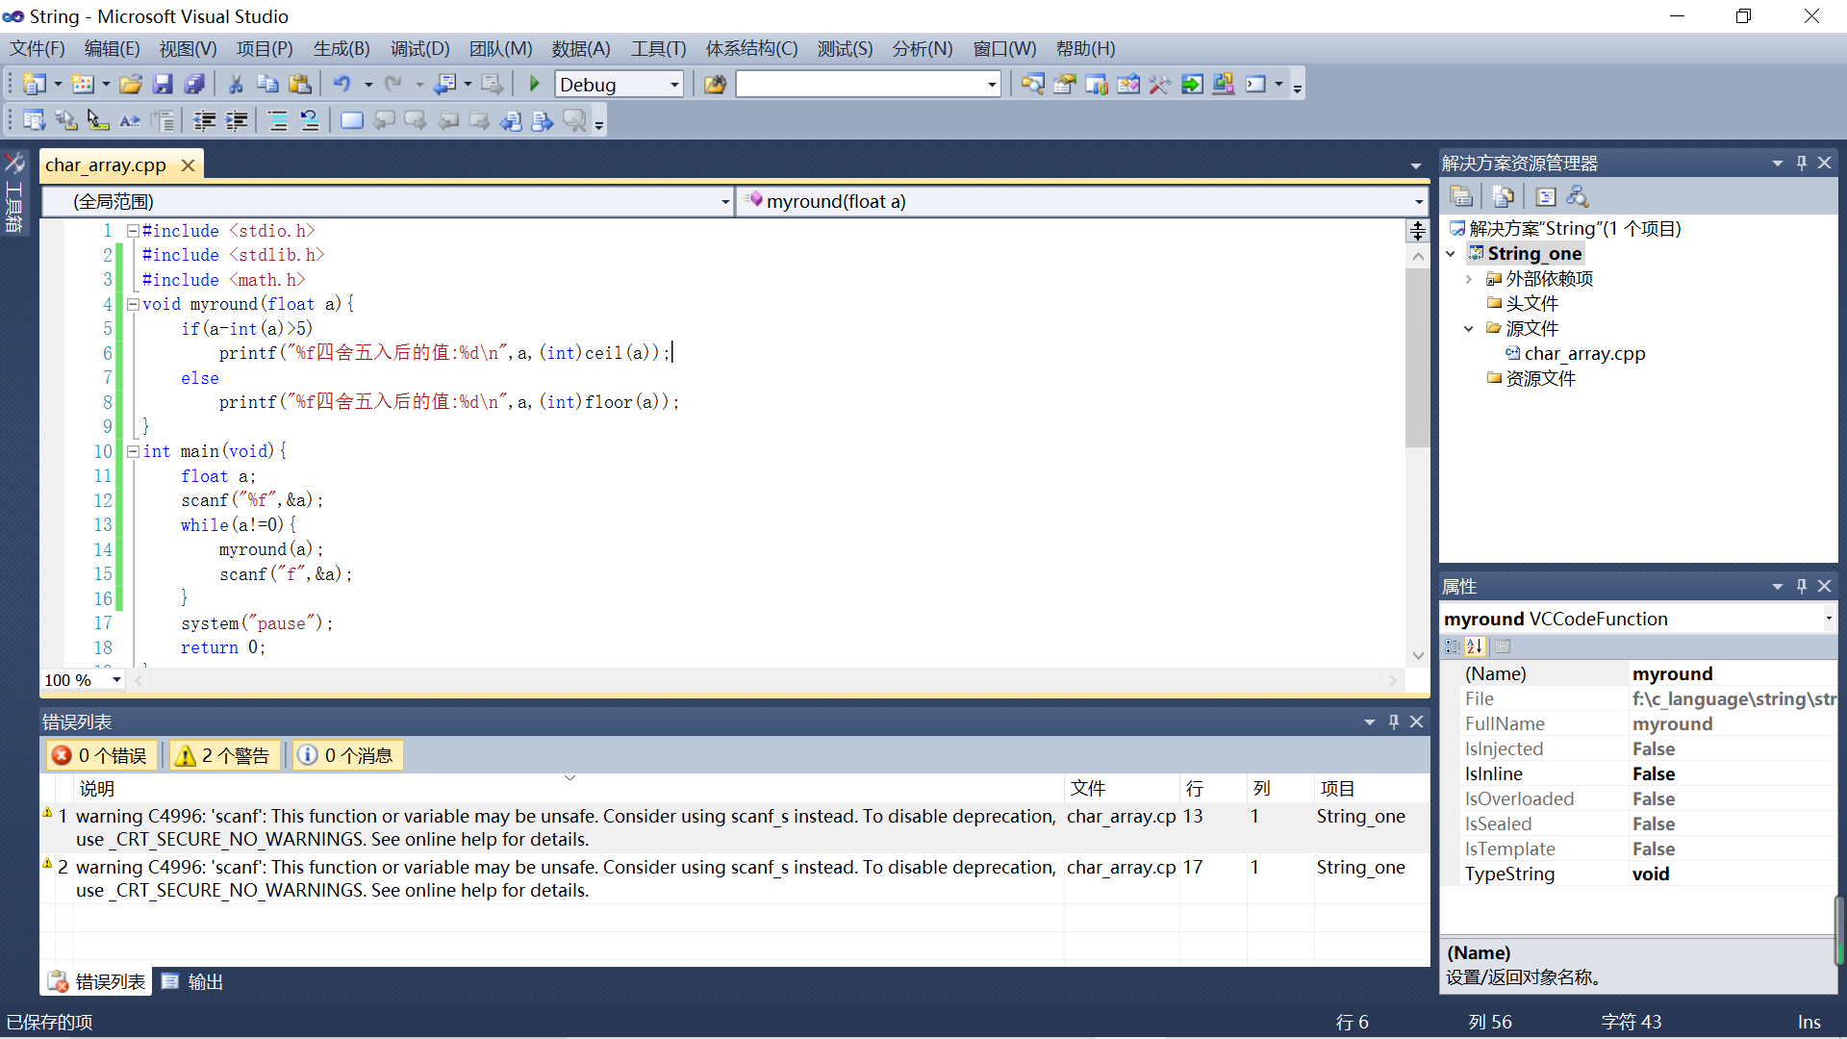
Task: Open the Command Window icon
Action: (x=1255, y=85)
